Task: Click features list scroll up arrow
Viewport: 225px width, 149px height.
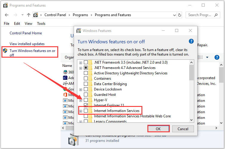Action: click(x=191, y=62)
